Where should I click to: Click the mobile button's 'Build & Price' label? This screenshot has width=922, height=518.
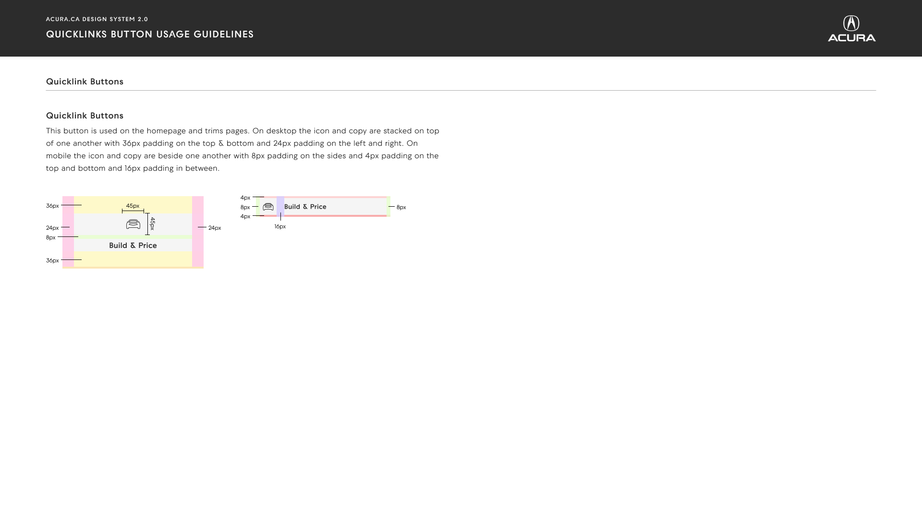[x=305, y=207]
